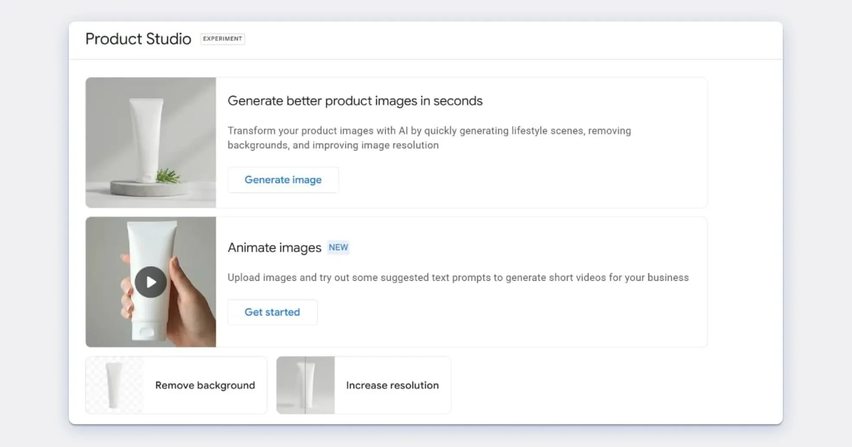This screenshot has width=852, height=447.
Task: Click the Get started button
Action: [x=272, y=312]
